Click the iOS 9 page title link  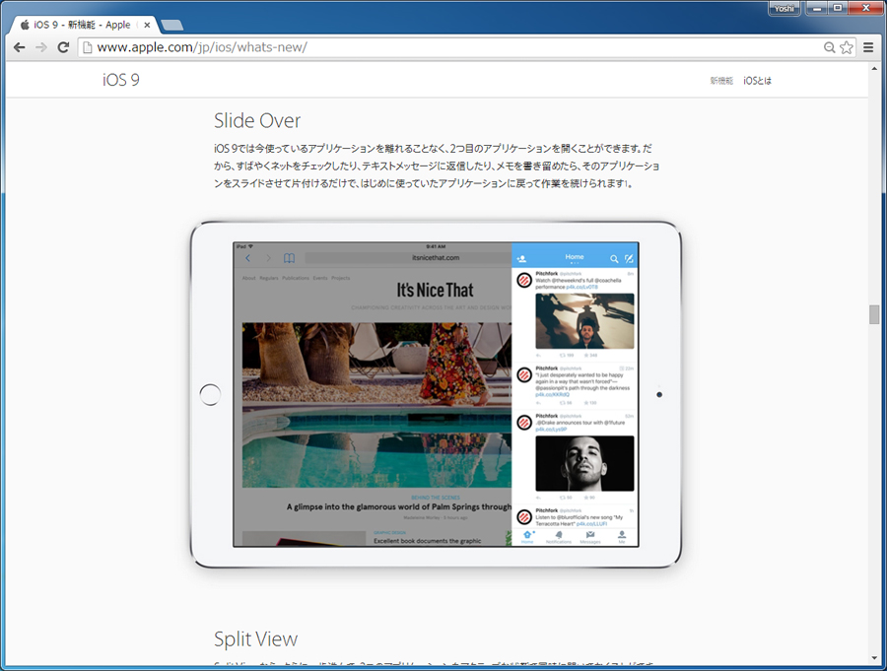[121, 80]
